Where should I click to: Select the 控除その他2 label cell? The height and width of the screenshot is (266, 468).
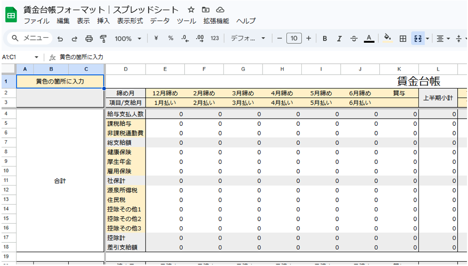[126, 219]
